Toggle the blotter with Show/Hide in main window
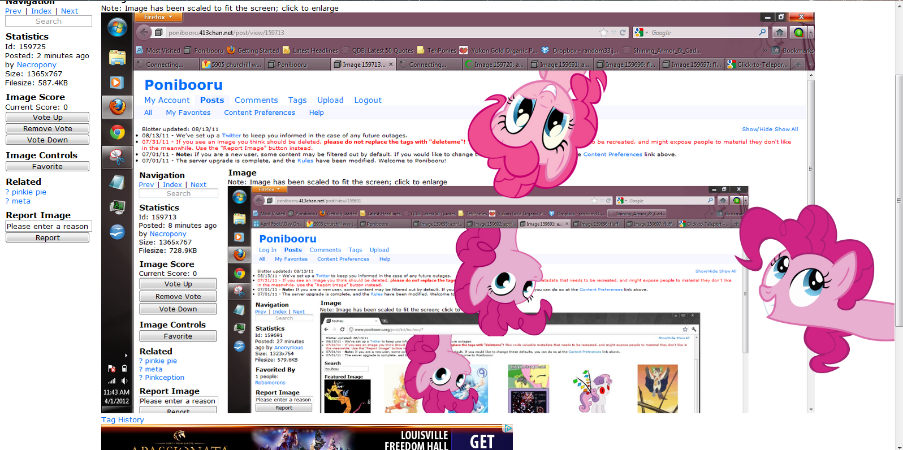 [757, 129]
